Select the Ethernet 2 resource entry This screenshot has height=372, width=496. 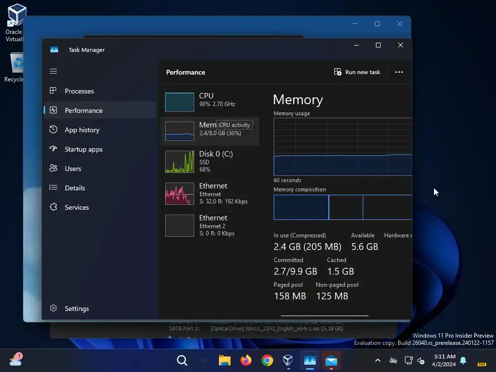pos(210,226)
